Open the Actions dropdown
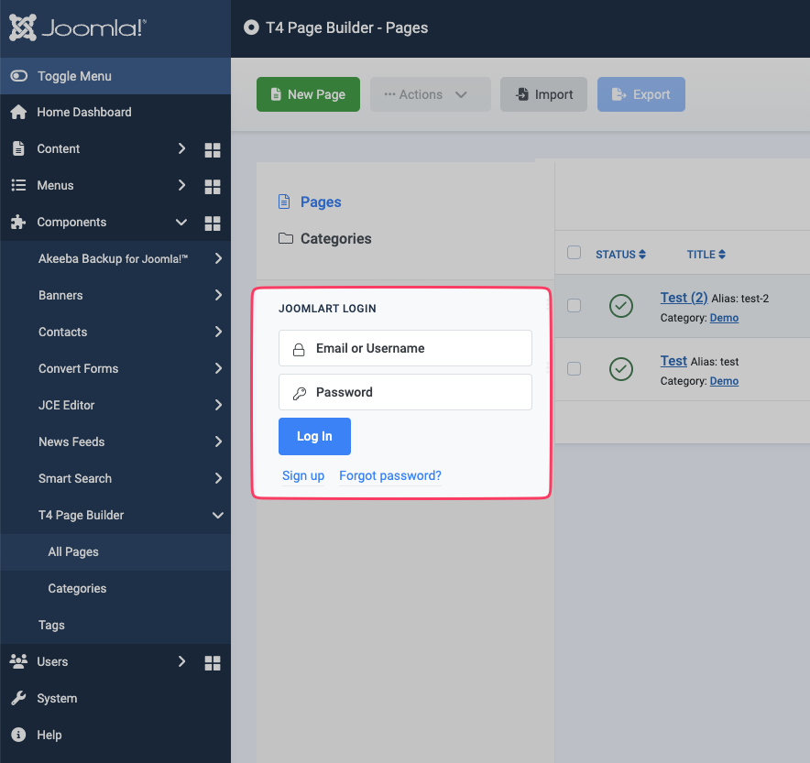The width and height of the screenshot is (810, 763). tap(430, 94)
